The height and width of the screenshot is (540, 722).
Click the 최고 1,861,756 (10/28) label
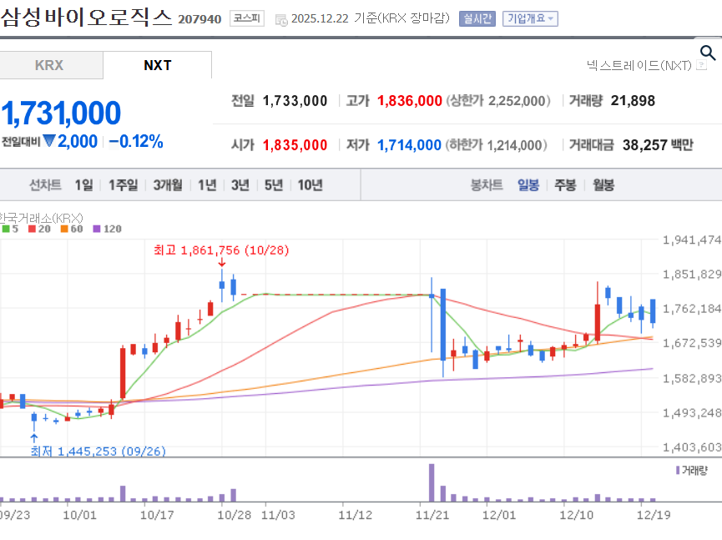pos(221,250)
